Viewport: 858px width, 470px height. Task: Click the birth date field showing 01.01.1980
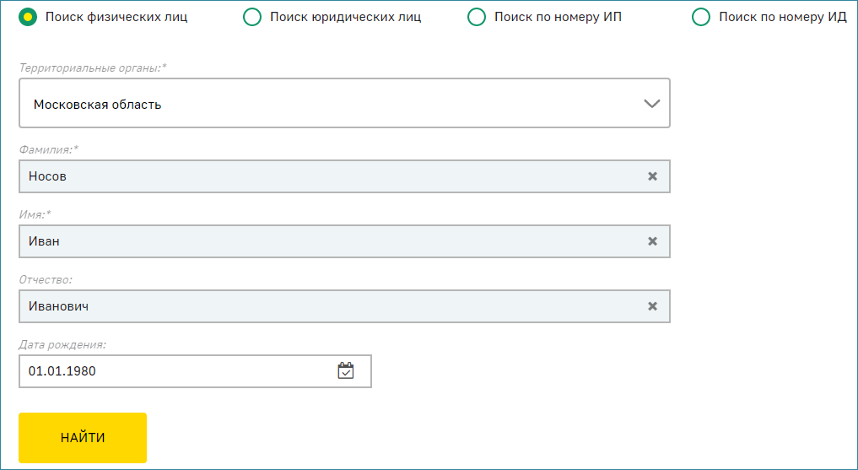pyautogui.click(x=195, y=371)
